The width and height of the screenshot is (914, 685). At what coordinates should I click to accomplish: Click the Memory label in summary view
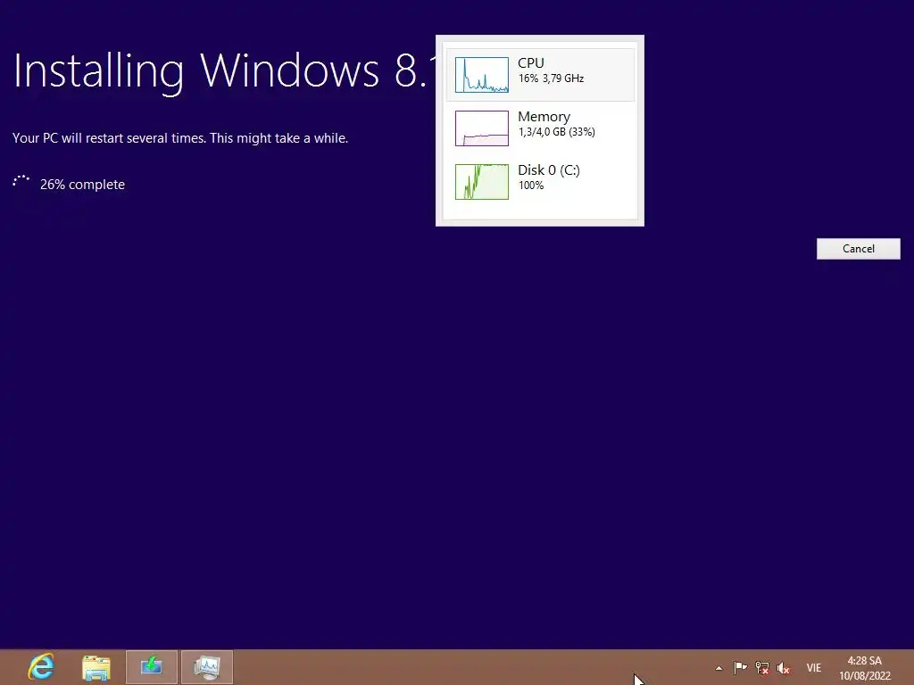coord(544,117)
